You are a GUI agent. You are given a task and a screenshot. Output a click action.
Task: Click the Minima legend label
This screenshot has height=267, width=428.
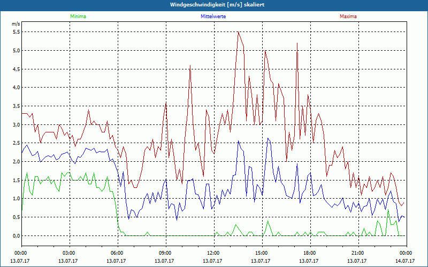coord(78,17)
